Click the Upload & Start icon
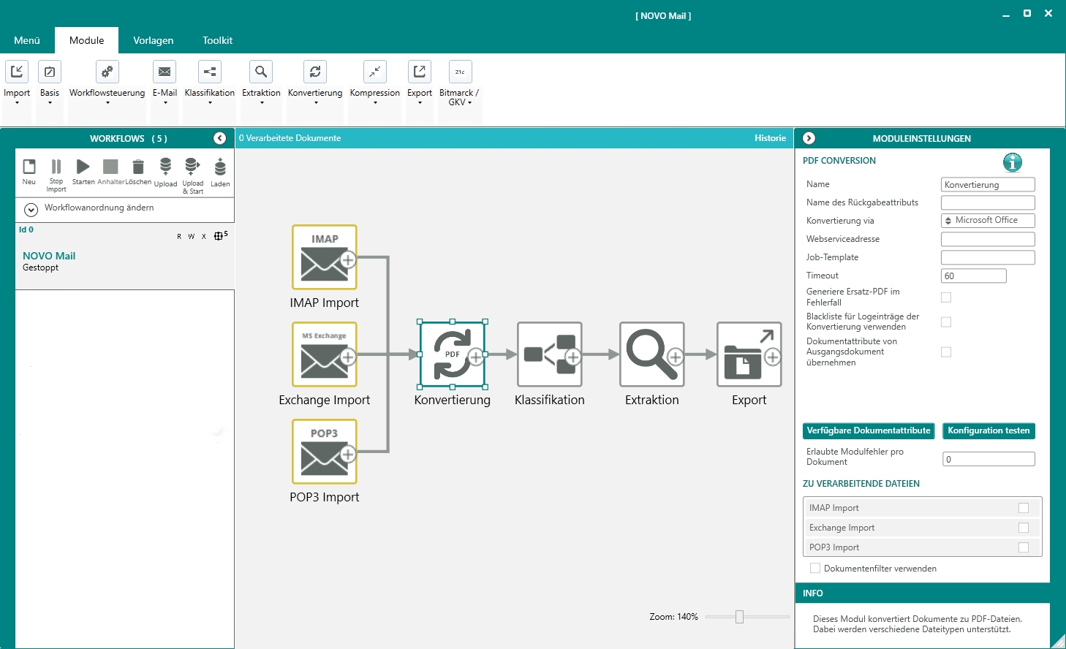This screenshot has width=1066, height=649. coord(192,167)
